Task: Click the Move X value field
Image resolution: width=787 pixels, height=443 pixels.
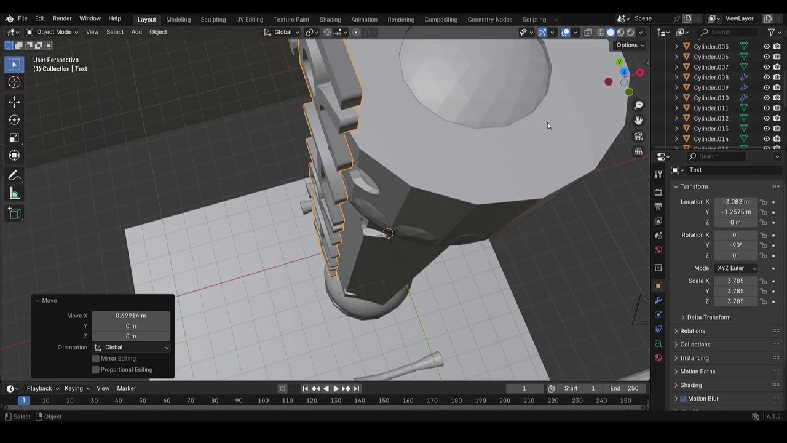Action: coord(131,316)
